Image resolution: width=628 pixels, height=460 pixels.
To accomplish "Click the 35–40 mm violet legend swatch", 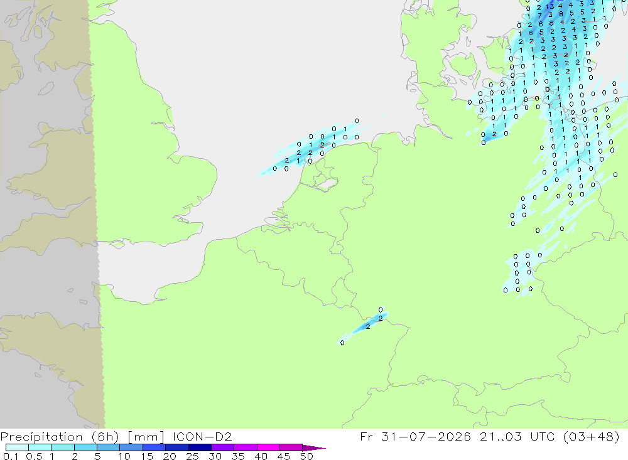I will click(246, 447).
